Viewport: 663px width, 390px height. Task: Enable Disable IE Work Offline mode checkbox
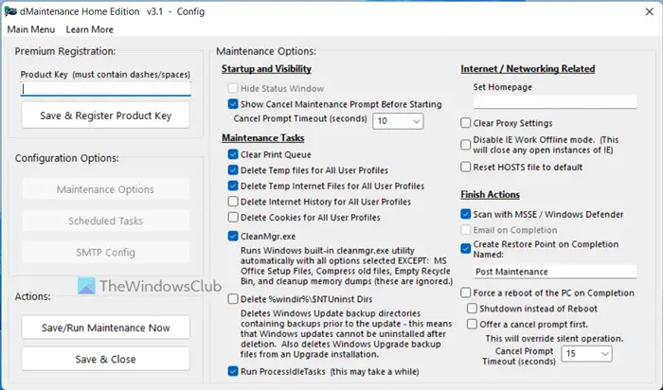click(x=466, y=145)
